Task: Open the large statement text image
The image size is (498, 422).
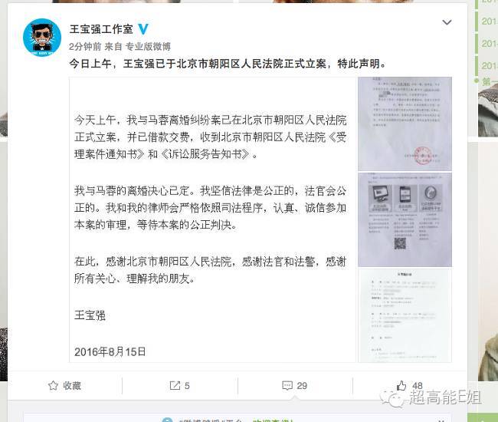Action: [212, 219]
